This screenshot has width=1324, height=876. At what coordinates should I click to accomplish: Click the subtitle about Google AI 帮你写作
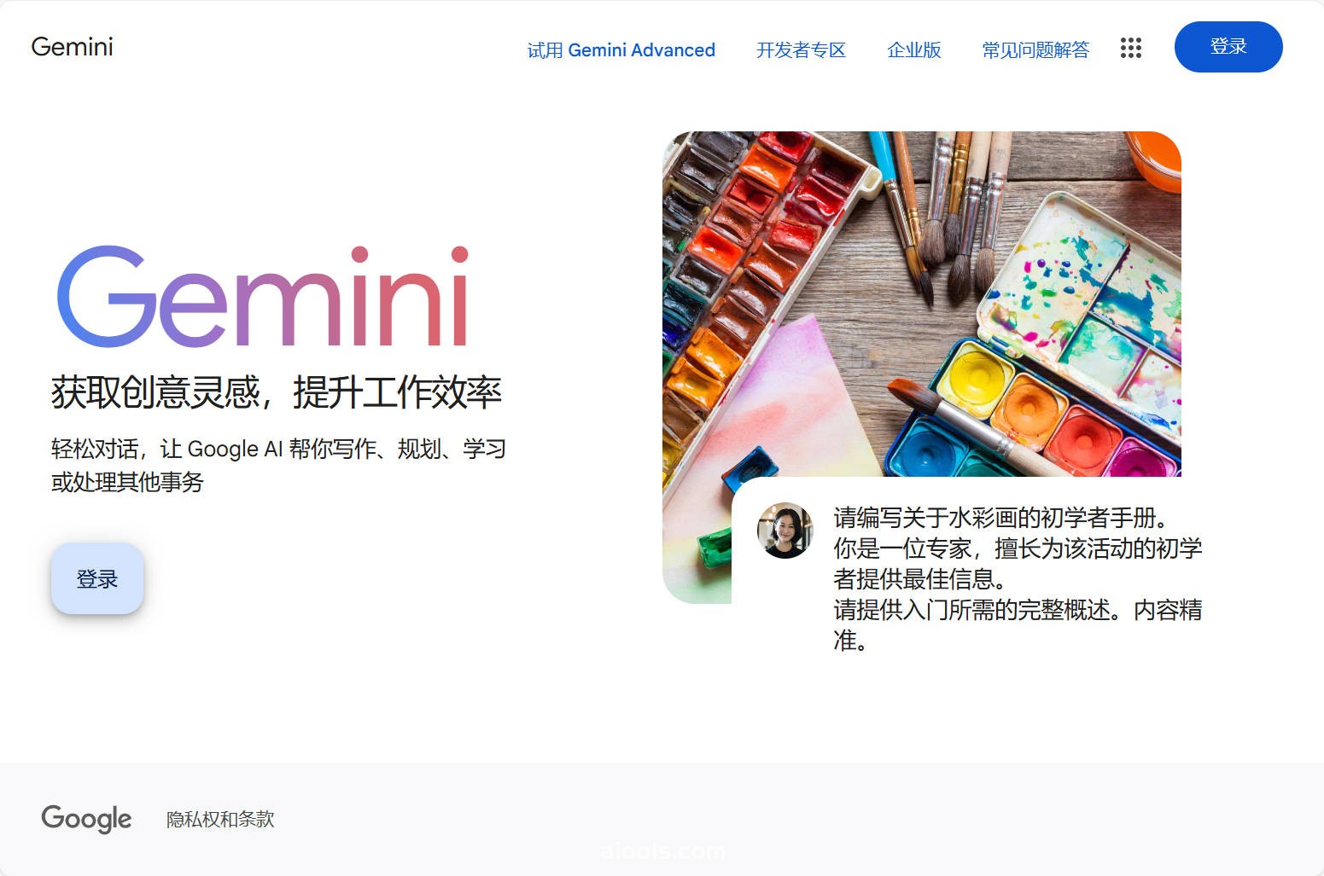point(278,465)
